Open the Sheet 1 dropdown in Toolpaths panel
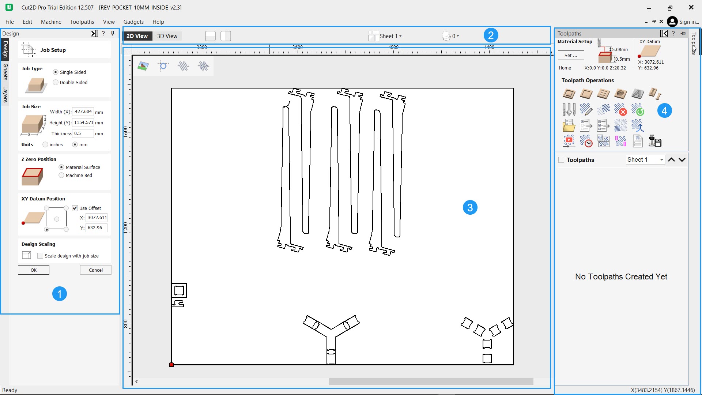The height and width of the screenshot is (395, 702). 645,159
